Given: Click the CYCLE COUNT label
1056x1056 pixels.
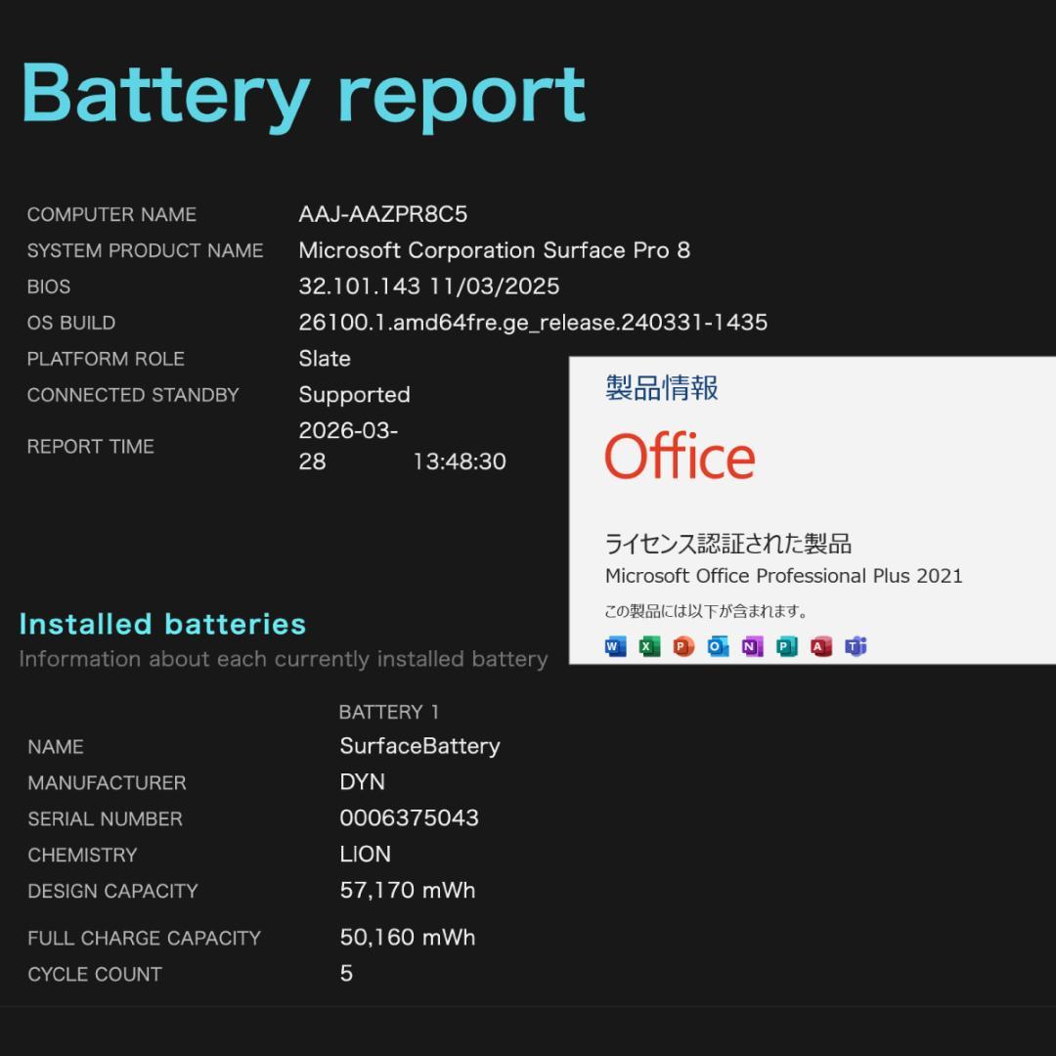Looking at the screenshot, I should click(x=95, y=975).
